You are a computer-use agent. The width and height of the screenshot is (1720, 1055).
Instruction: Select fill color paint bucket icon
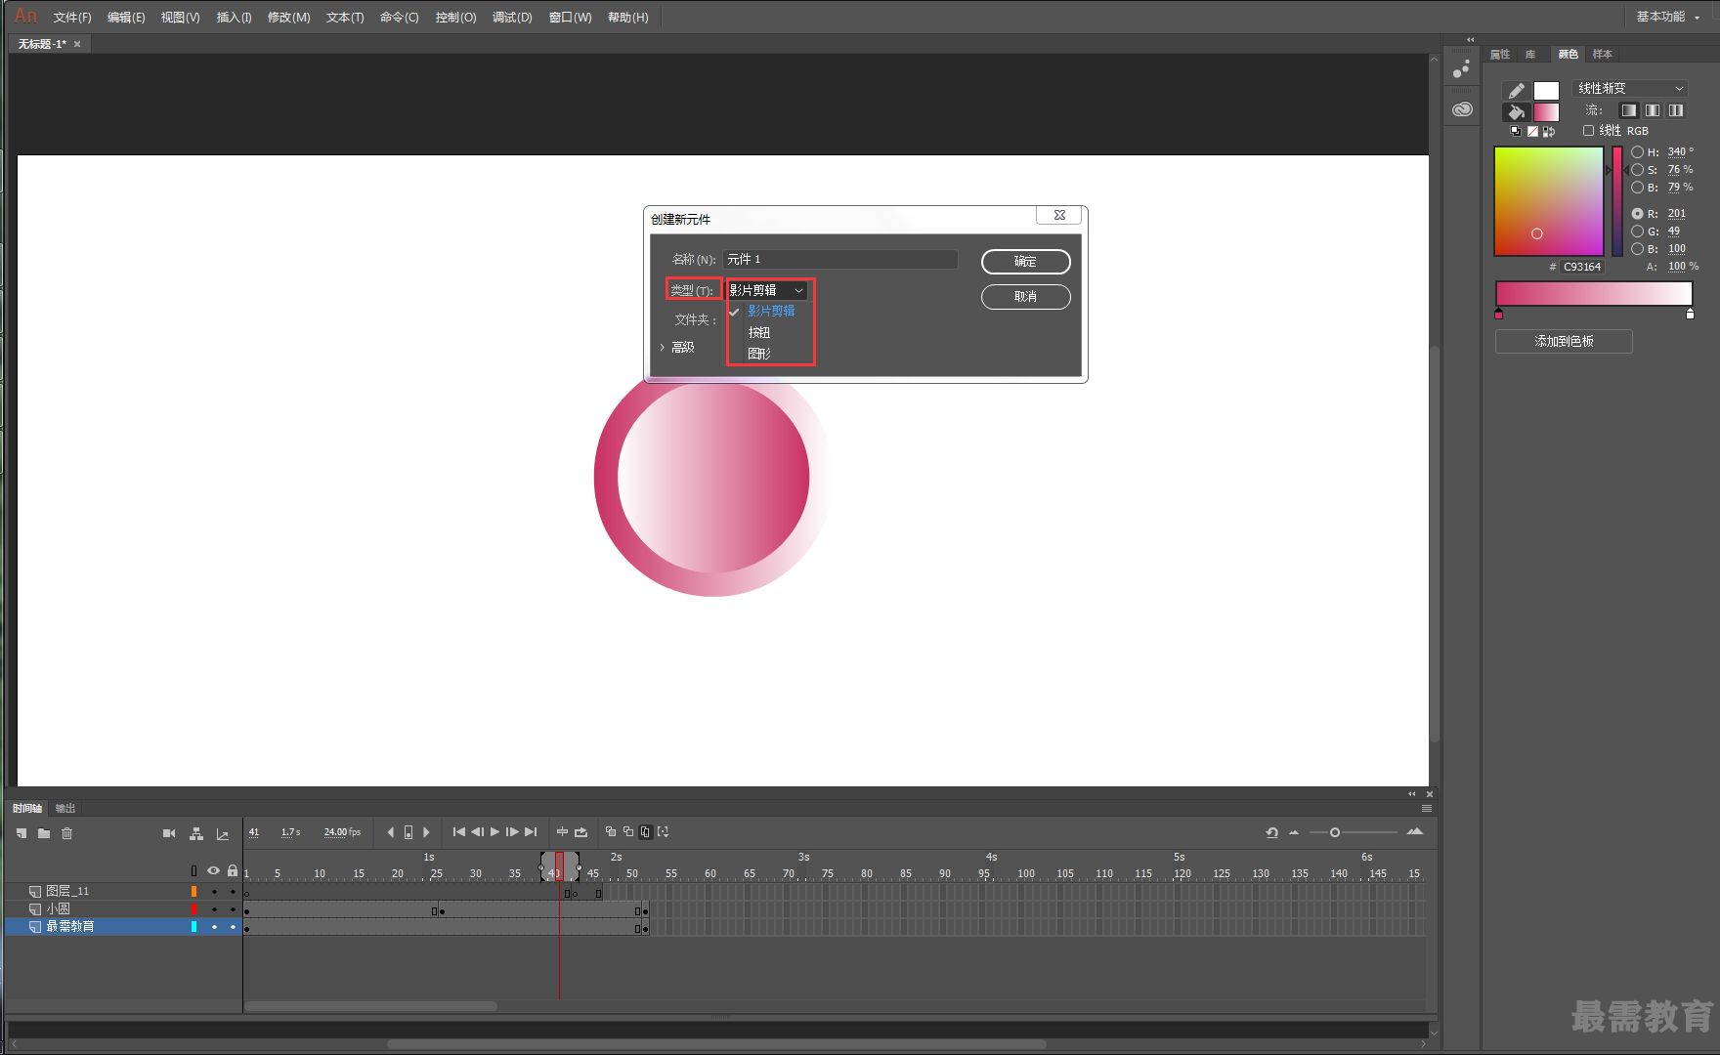tap(1516, 112)
